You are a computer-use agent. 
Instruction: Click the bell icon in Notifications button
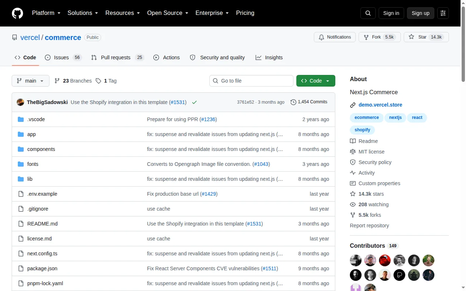click(x=321, y=37)
